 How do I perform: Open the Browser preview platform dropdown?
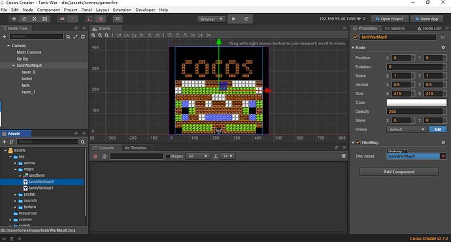[x=211, y=19]
